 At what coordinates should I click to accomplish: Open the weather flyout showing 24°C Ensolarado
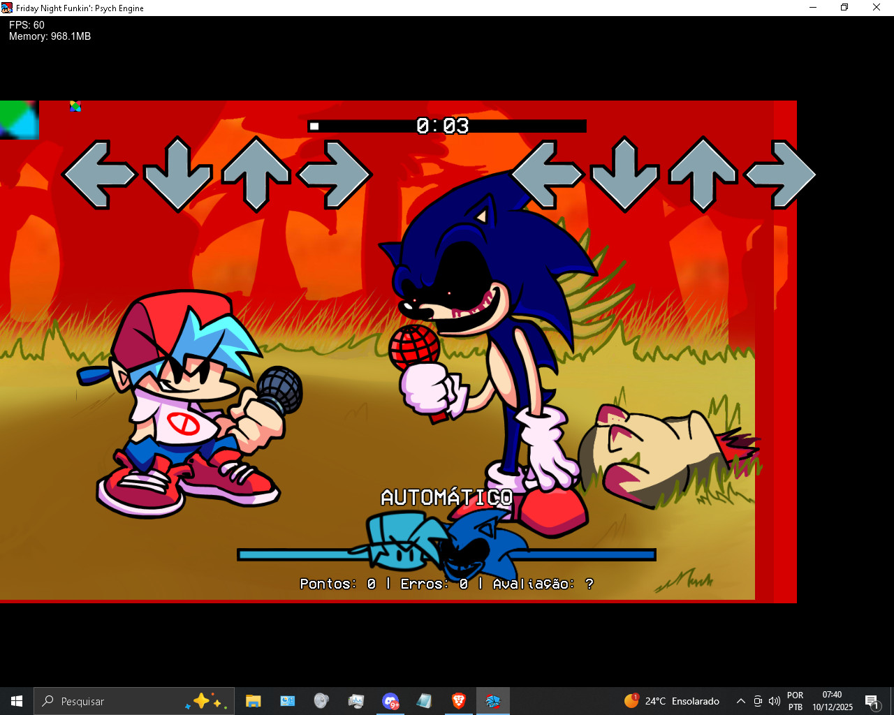pos(670,701)
